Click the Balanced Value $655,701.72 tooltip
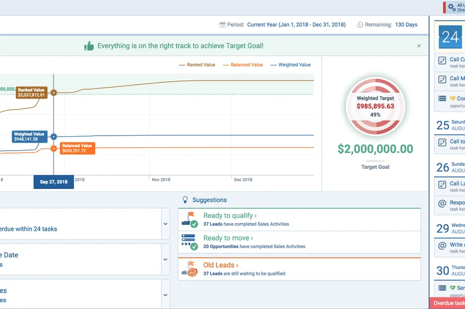This screenshot has width=465, height=309. click(x=77, y=148)
